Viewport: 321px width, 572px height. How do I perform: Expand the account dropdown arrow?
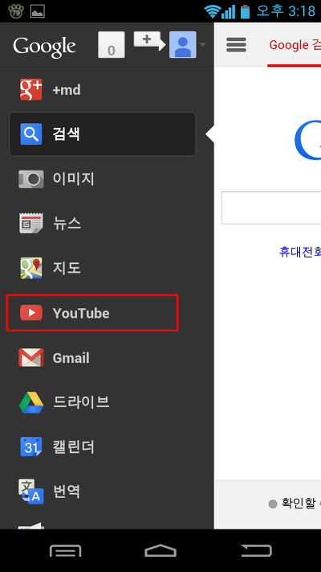tap(203, 45)
